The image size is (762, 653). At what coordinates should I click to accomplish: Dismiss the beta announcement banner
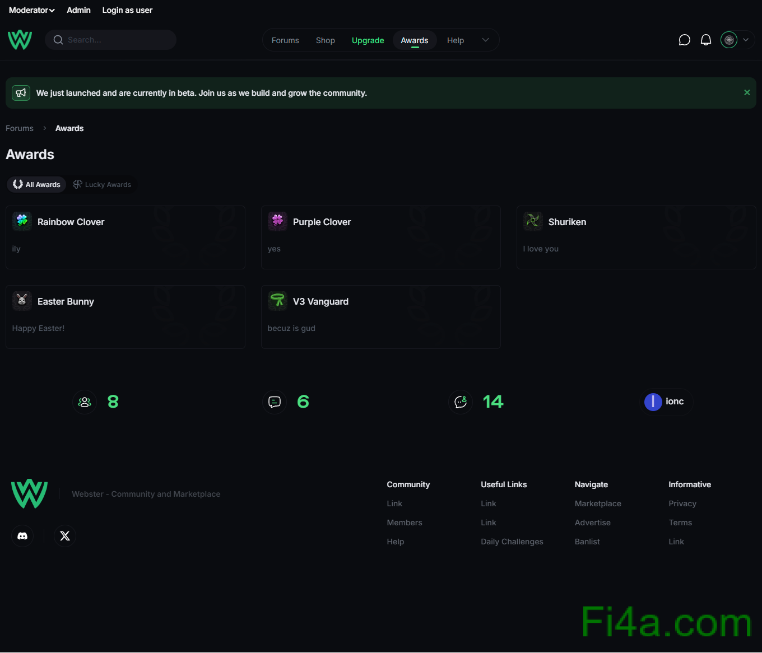coord(747,92)
